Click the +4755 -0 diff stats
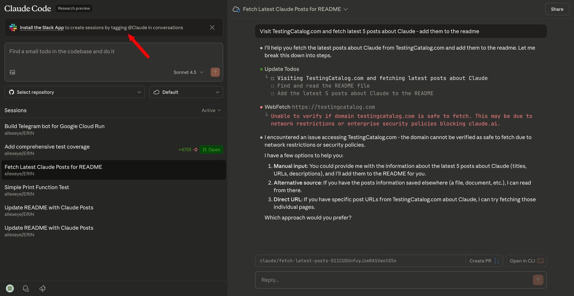 [x=188, y=150]
